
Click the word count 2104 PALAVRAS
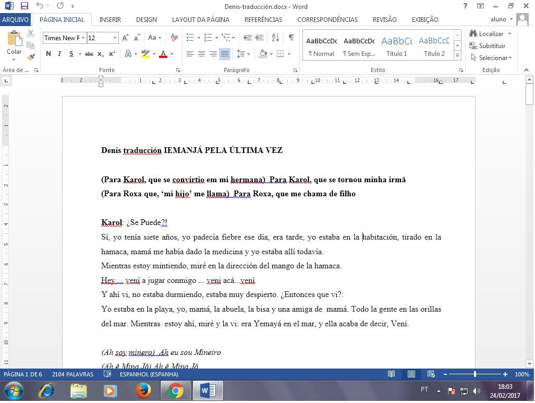click(x=72, y=374)
